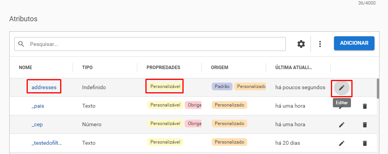Open the _cep attribute link
Image resolution: width=388 pixels, height=154 pixels.
point(37,124)
